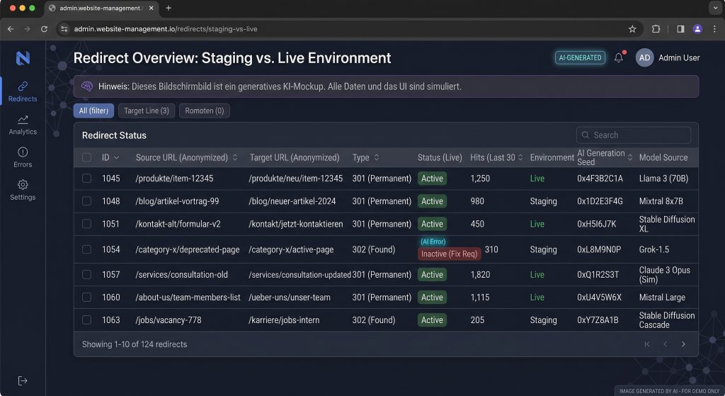This screenshot has height=396, width=725.
Task: Sort by AI Generation Seed column arrows
Action: [629, 157]
